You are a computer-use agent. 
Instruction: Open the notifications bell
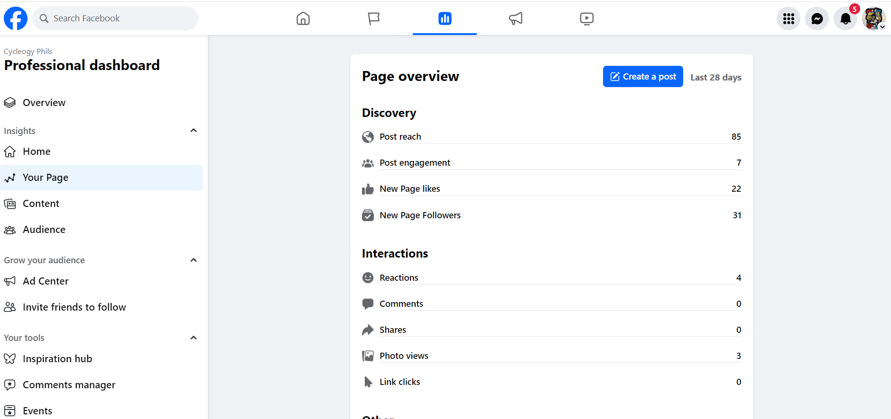845,18
